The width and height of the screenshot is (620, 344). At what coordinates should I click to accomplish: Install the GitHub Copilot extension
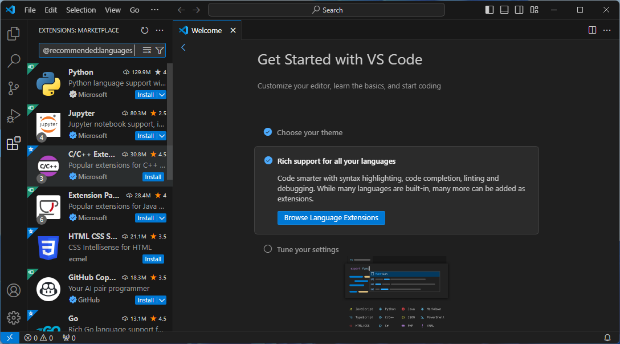(x=145, y=300)
